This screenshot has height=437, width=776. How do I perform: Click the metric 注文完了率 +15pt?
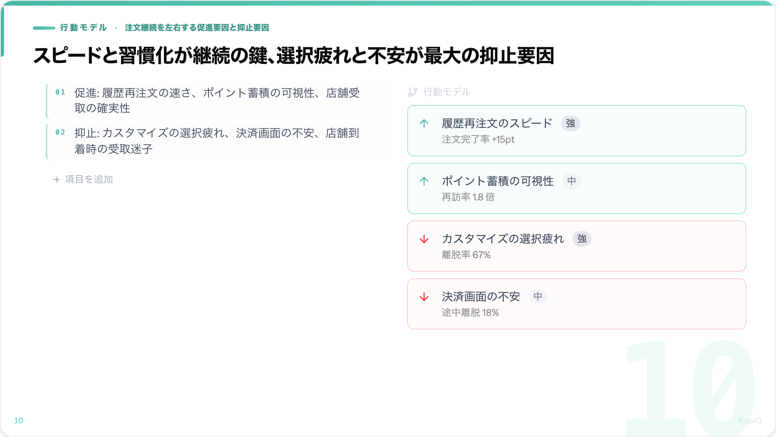point(478,140)
